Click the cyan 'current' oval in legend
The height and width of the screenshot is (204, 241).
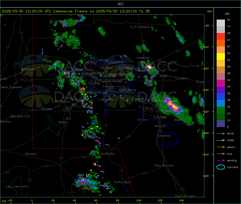pyautogui.click(x=221, y=167)
